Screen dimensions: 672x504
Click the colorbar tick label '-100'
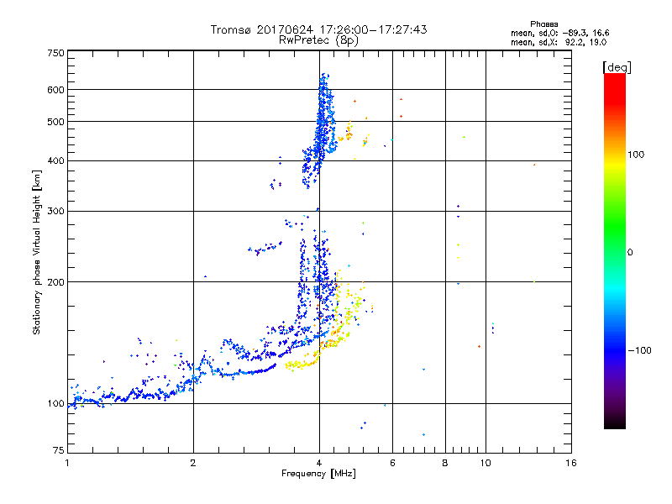click(x=639, y=350)
